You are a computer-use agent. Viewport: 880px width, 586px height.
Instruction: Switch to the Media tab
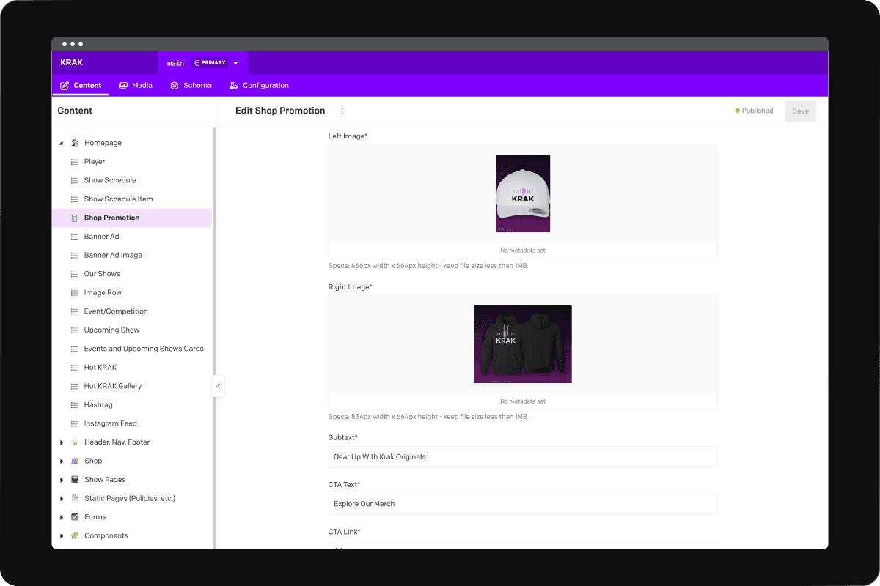click(135, 85)
